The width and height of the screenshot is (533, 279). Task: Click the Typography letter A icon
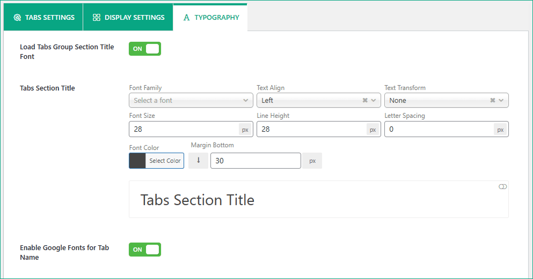click(187, 18)
